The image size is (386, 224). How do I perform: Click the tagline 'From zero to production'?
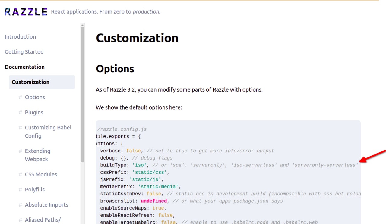pyautogui.click(x=130, y=12)
